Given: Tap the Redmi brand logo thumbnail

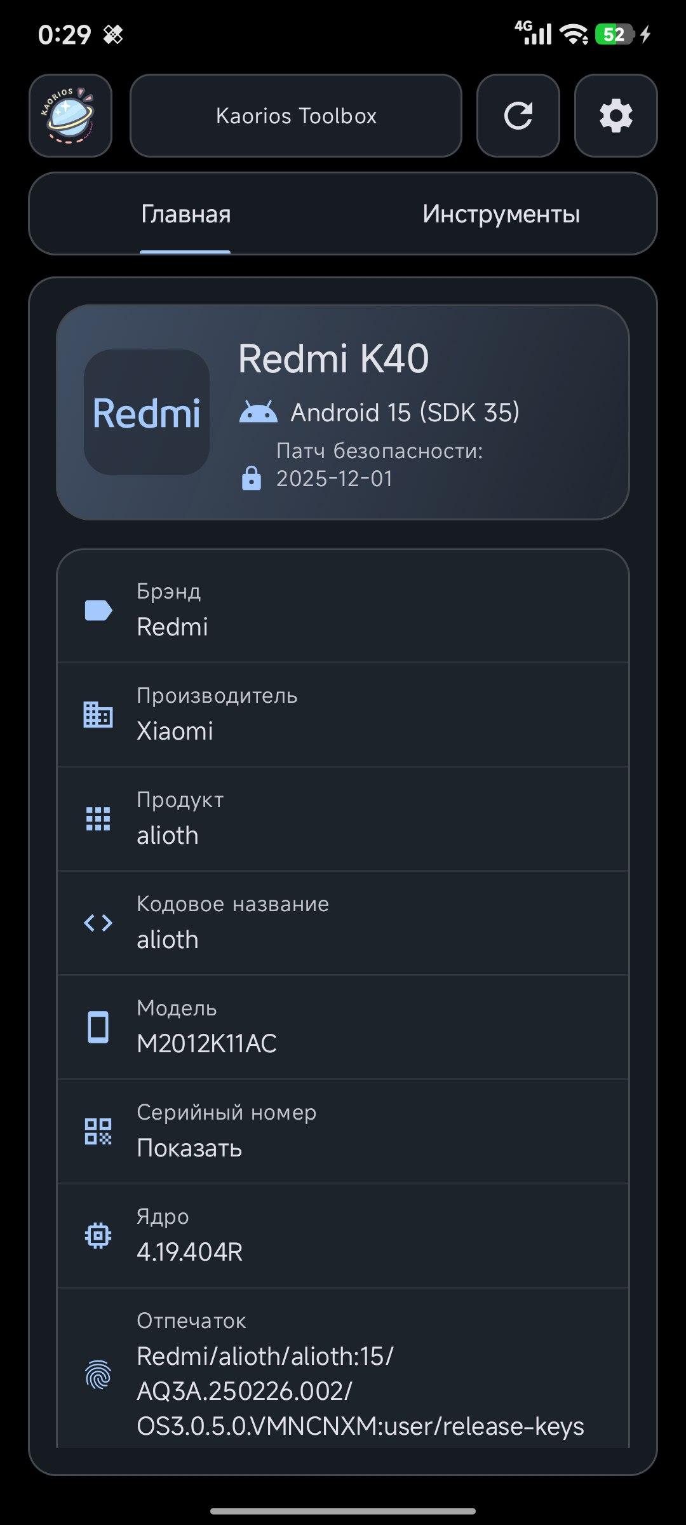Looking at the screenshot, I should [147, 412].
